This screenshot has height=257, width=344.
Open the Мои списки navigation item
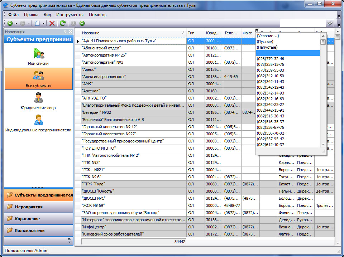(x=38, y=57)
